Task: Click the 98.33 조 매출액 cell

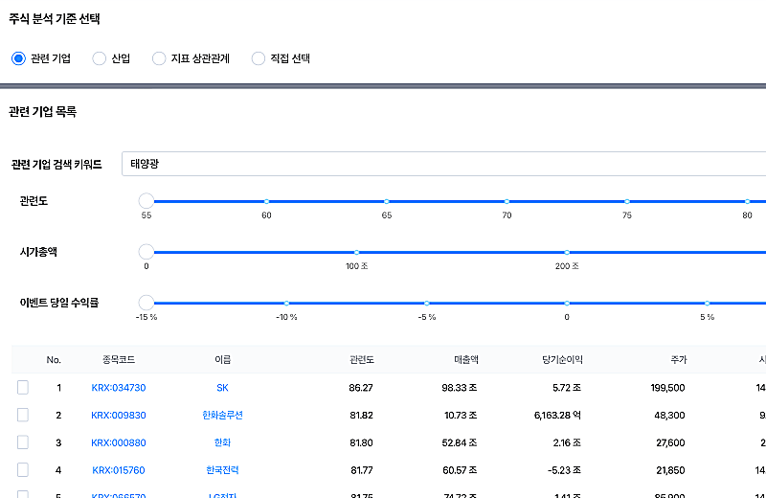Action: (x=460, y=388)
